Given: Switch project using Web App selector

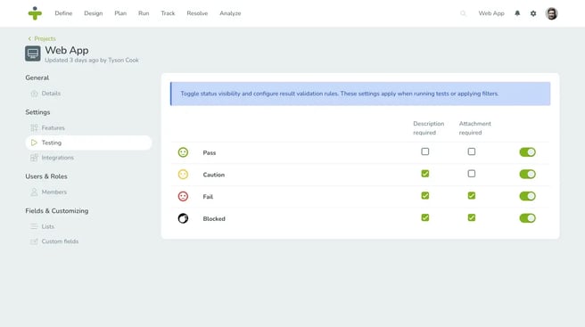Looking at the screenshot, I should tap(491, 13).
